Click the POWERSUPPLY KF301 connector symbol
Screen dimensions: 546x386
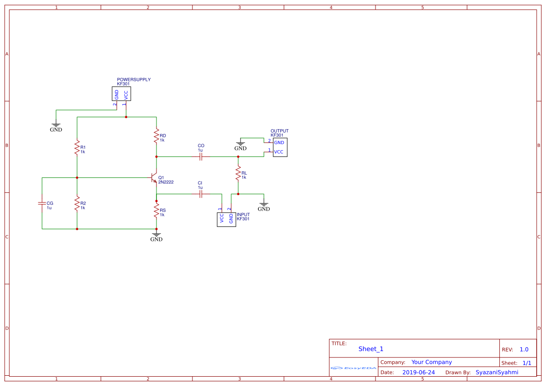point(121,93)
